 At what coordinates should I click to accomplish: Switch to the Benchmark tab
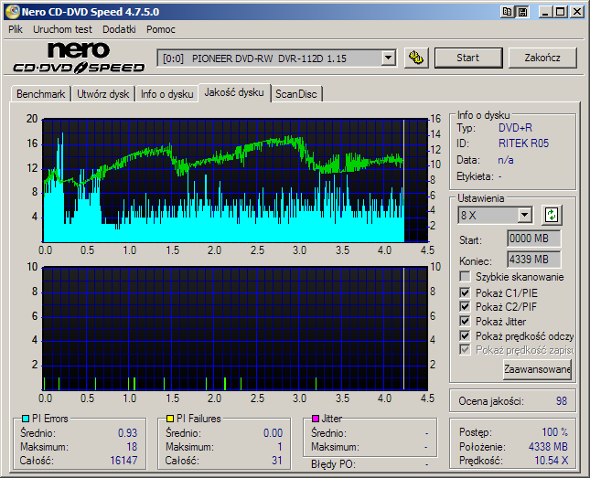click(40, 94)
